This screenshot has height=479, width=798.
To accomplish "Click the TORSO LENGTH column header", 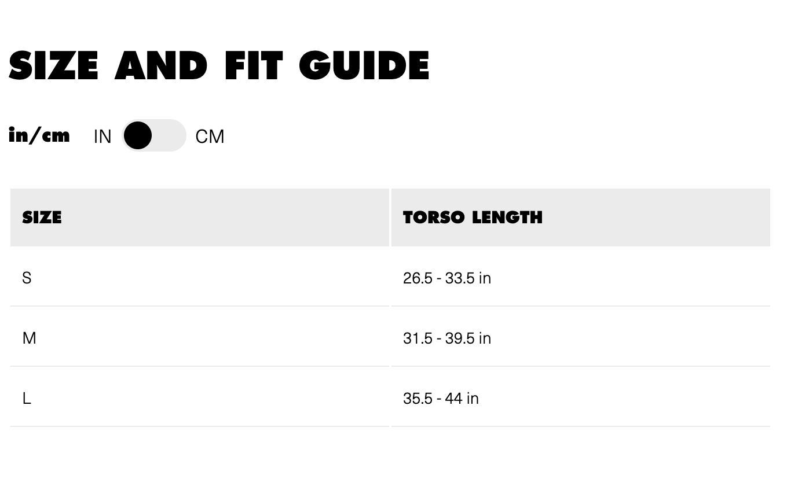I will tap(473, 218).
